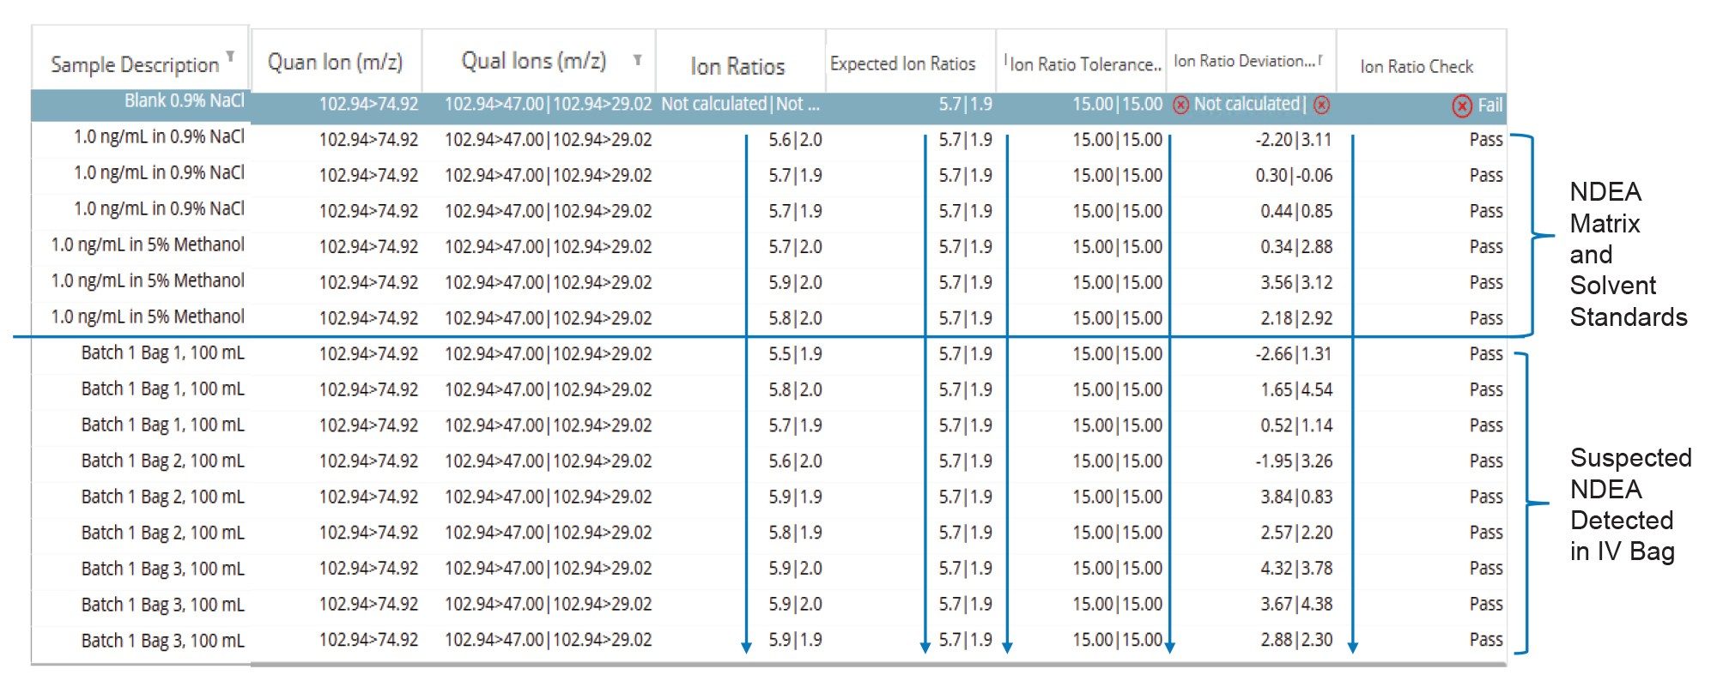
Task: Click the Ion Ratio Deviation column header
Action: pos(1245,61)
